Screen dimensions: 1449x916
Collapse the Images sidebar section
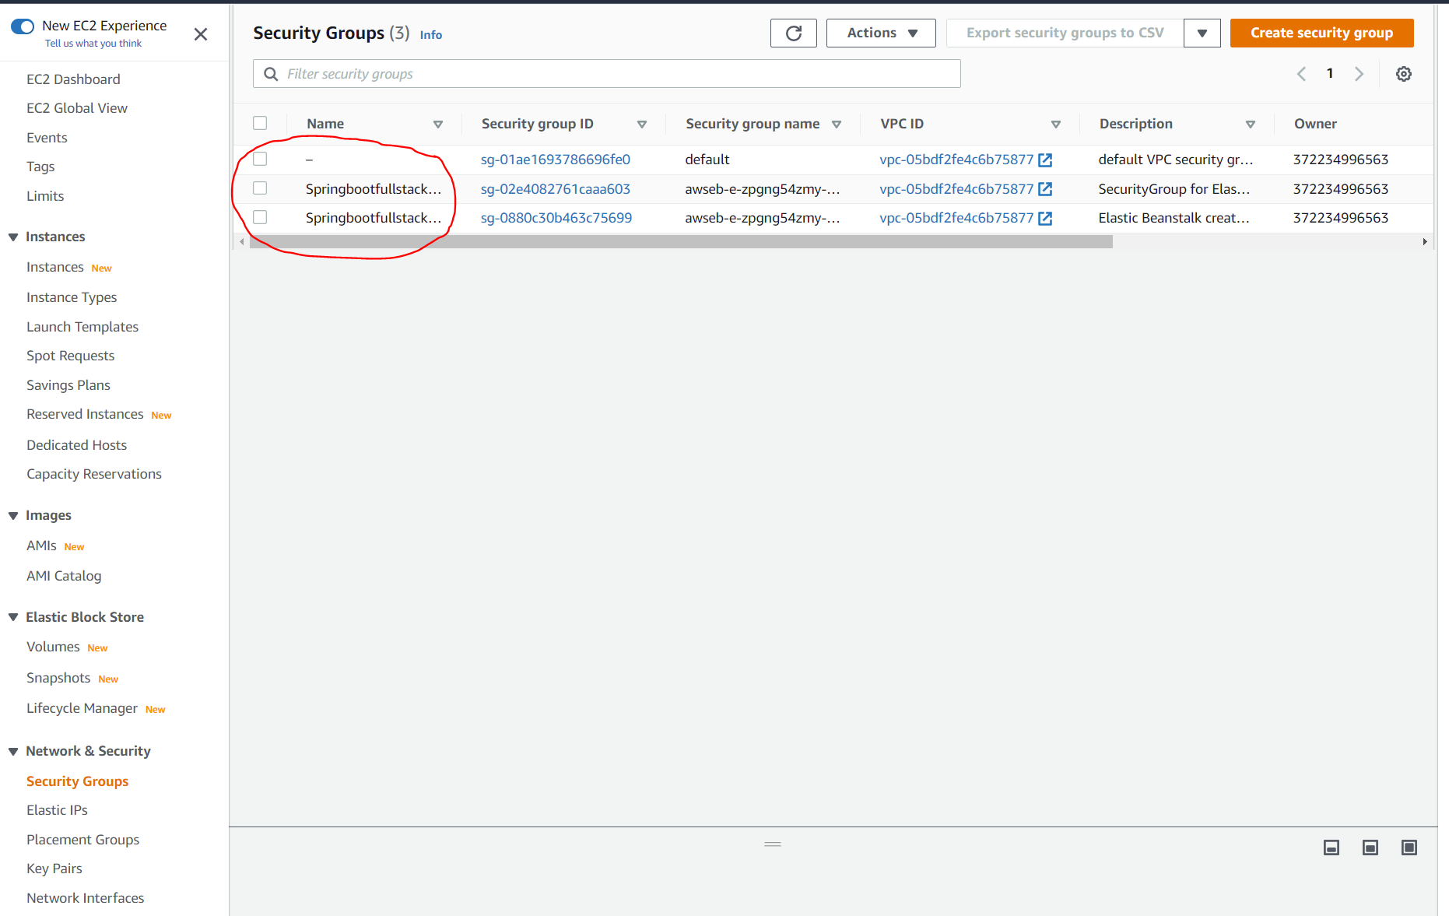[x=13, y=516]
